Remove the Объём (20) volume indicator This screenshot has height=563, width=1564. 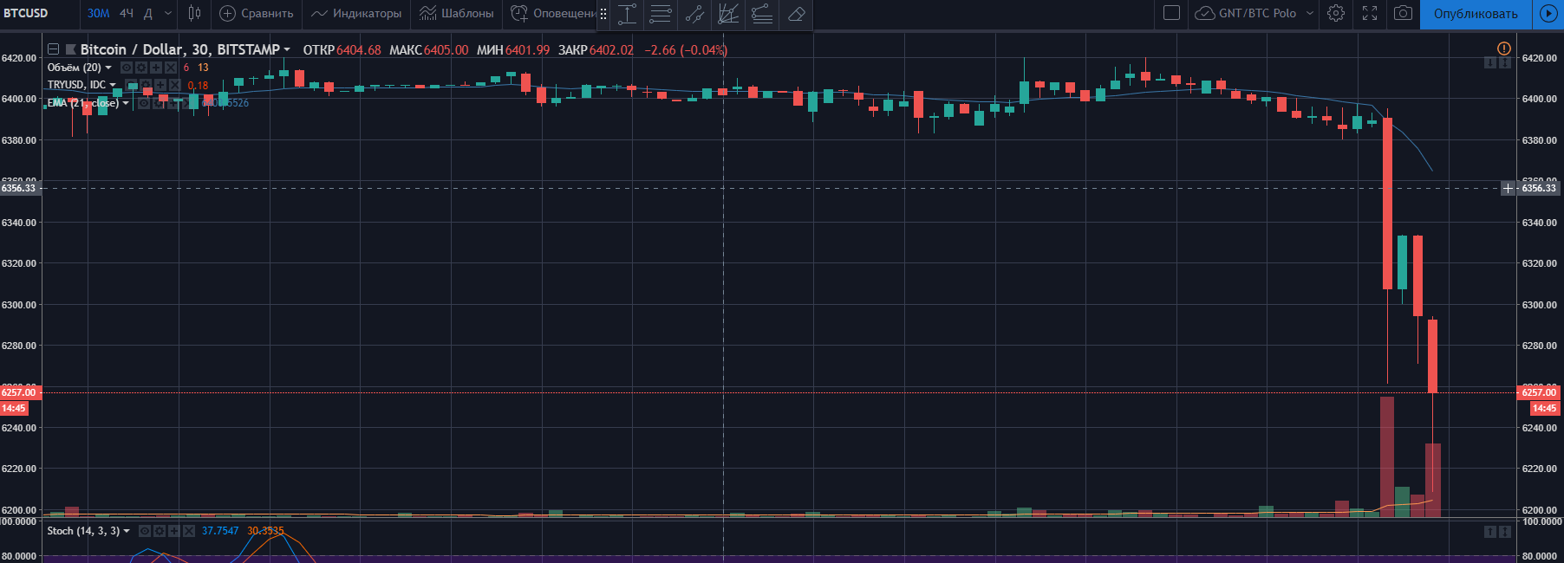coord(171,68)
